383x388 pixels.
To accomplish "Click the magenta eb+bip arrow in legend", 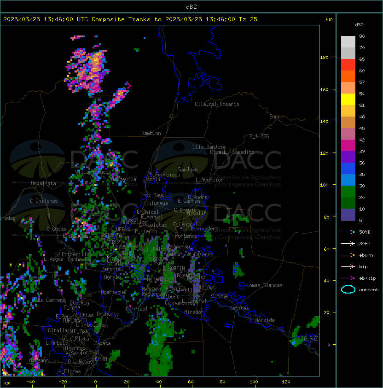I will 348,278.
